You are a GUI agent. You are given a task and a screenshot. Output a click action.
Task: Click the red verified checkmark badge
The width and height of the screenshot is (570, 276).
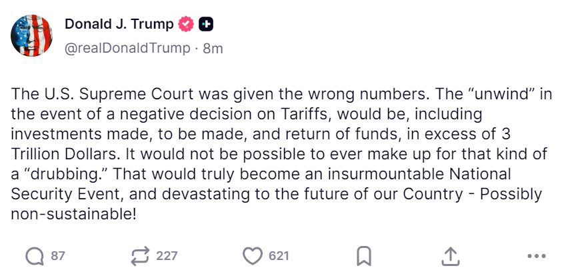(x=186, y=25)
